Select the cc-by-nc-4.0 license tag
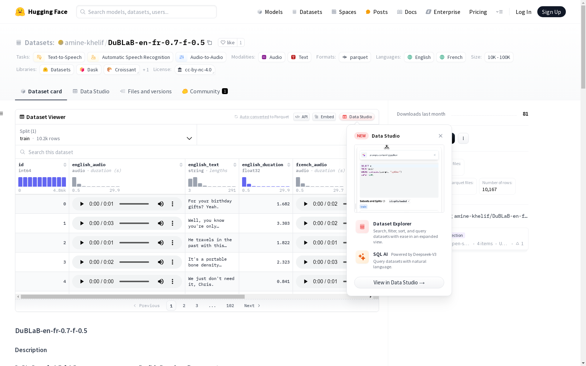Image resolution: width=586 pixels, height=366 pixels. [195, 70]
